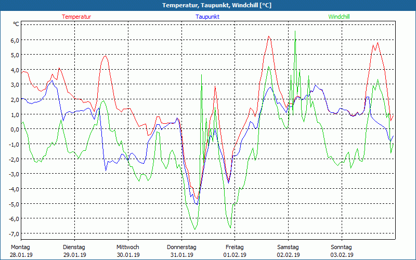The image size is (416, 260).
Task: Click the green Windchill legend label
Action: [339, 17]
